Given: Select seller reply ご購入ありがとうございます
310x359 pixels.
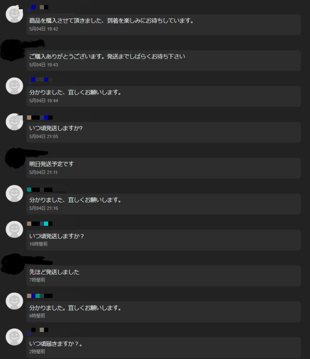Looking at the screenshot, I should click(163, 60).
